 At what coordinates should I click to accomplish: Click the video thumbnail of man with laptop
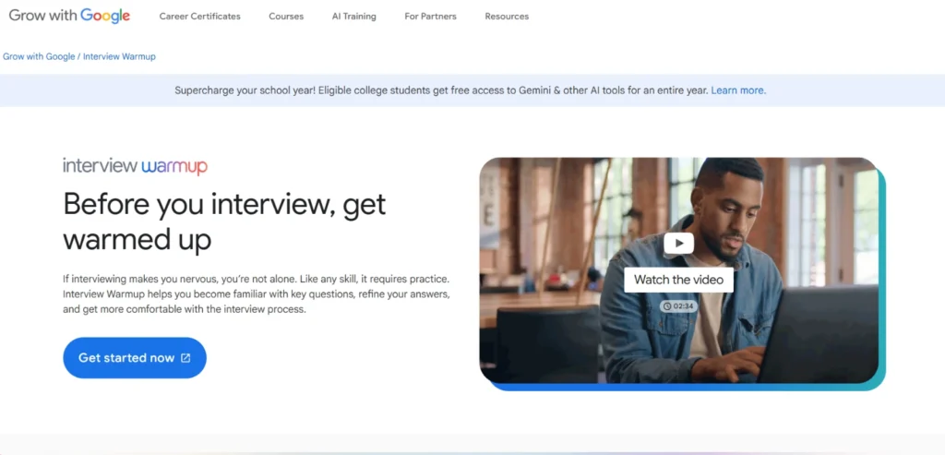(678, 270)
